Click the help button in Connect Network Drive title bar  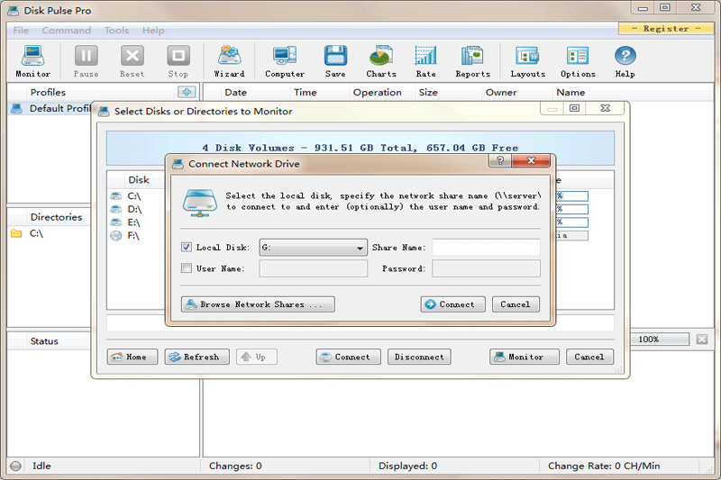click(x=500, y=160)
